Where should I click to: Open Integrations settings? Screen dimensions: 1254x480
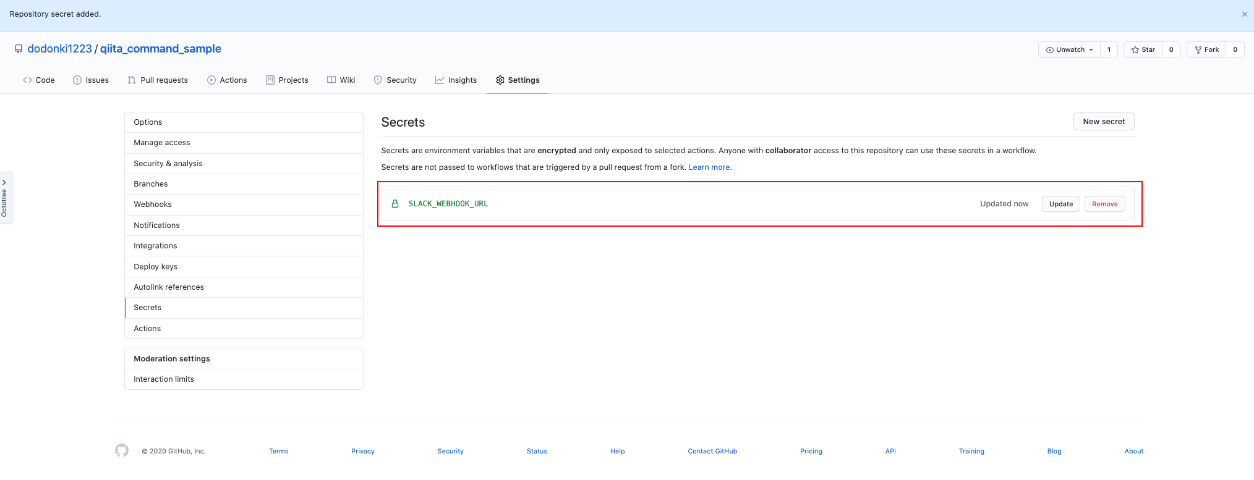[244, 246]
